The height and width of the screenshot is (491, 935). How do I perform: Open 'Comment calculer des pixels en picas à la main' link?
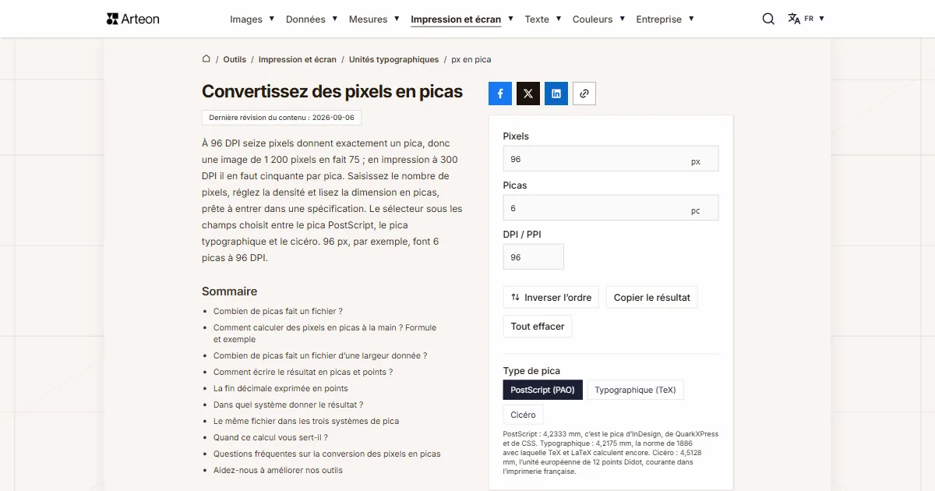pos(325,334)
